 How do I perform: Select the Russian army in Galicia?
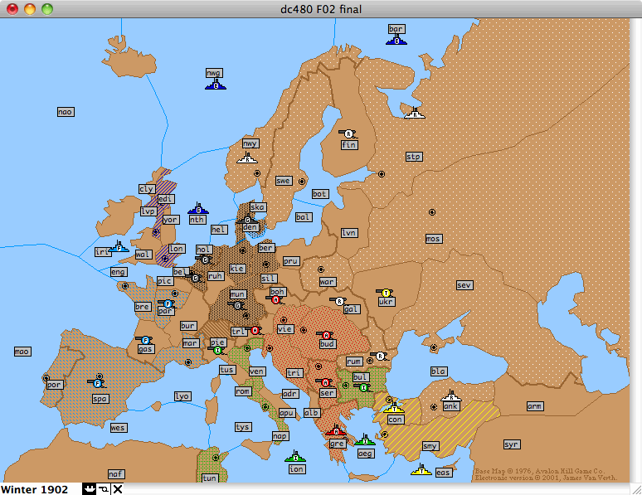pos(338,301)
